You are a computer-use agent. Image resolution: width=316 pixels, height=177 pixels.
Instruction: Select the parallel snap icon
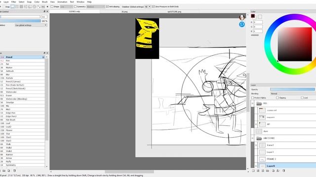(x=17, y=6)
